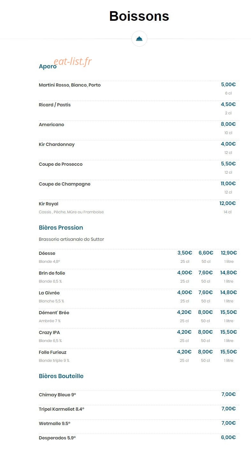Choose the Folle Furieuz 15,50€ litre price

tap(229, 352)
